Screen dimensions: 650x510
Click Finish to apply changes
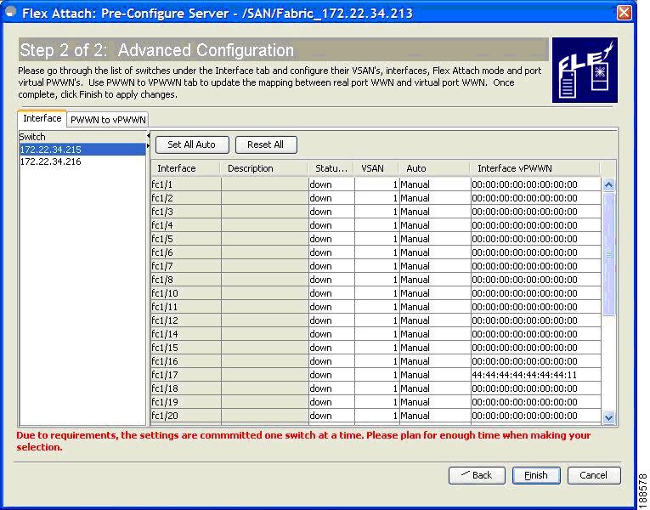(536, 475)
